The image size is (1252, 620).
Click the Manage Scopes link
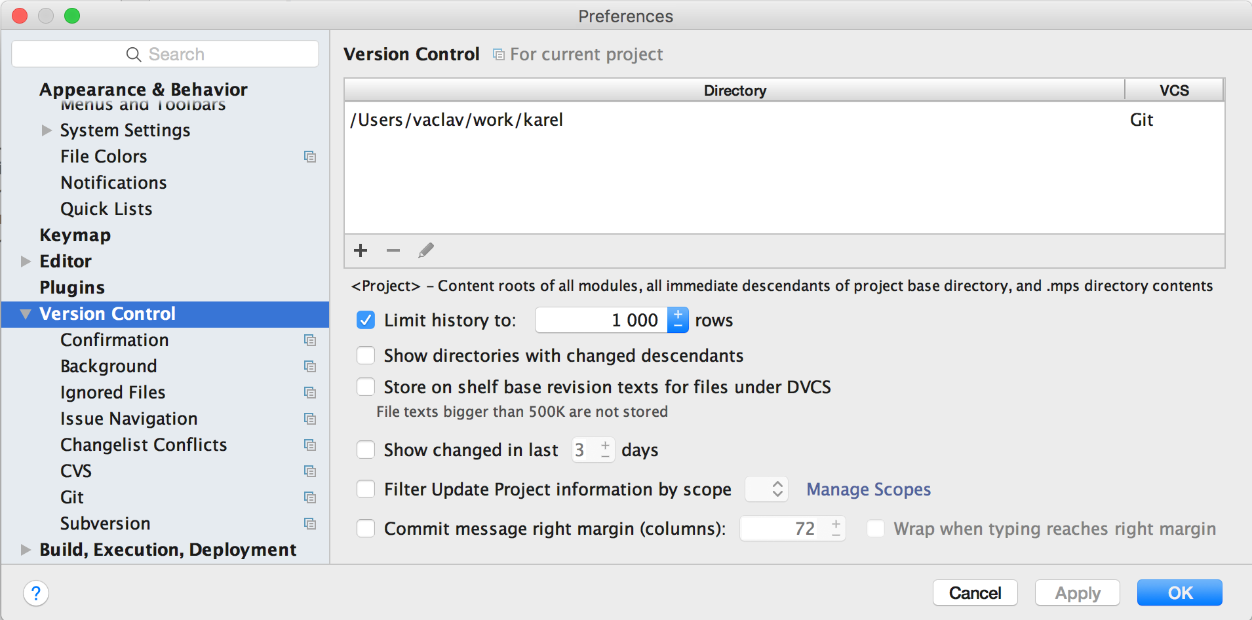click(869, 490)
